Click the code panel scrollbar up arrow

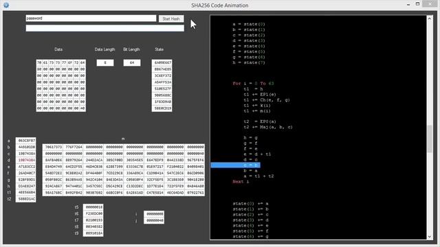pos(429,19)
